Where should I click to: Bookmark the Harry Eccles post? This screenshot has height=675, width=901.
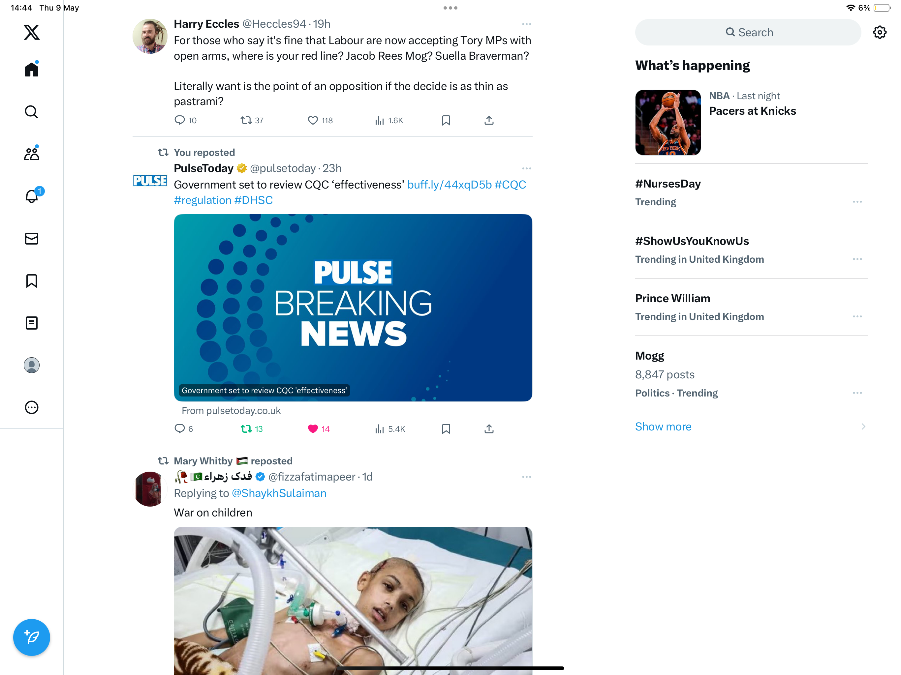[446, 120]
